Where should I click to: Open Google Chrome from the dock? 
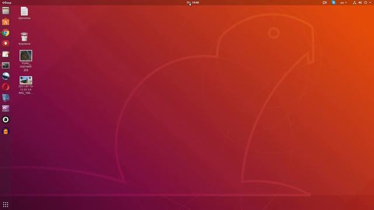click(x=6, y=33)
